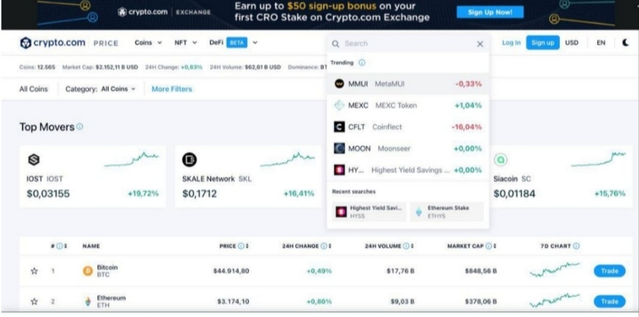Click the Siacoin logo icon
The width and height of the screenshot is (639, 317).
click(x=501, y=160)
